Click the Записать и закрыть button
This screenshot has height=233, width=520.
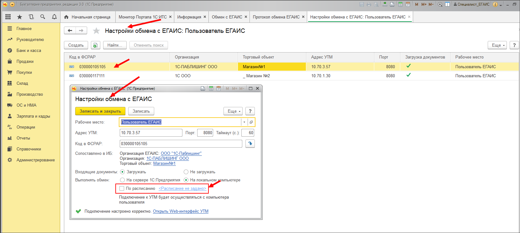[x=100, y=111]
